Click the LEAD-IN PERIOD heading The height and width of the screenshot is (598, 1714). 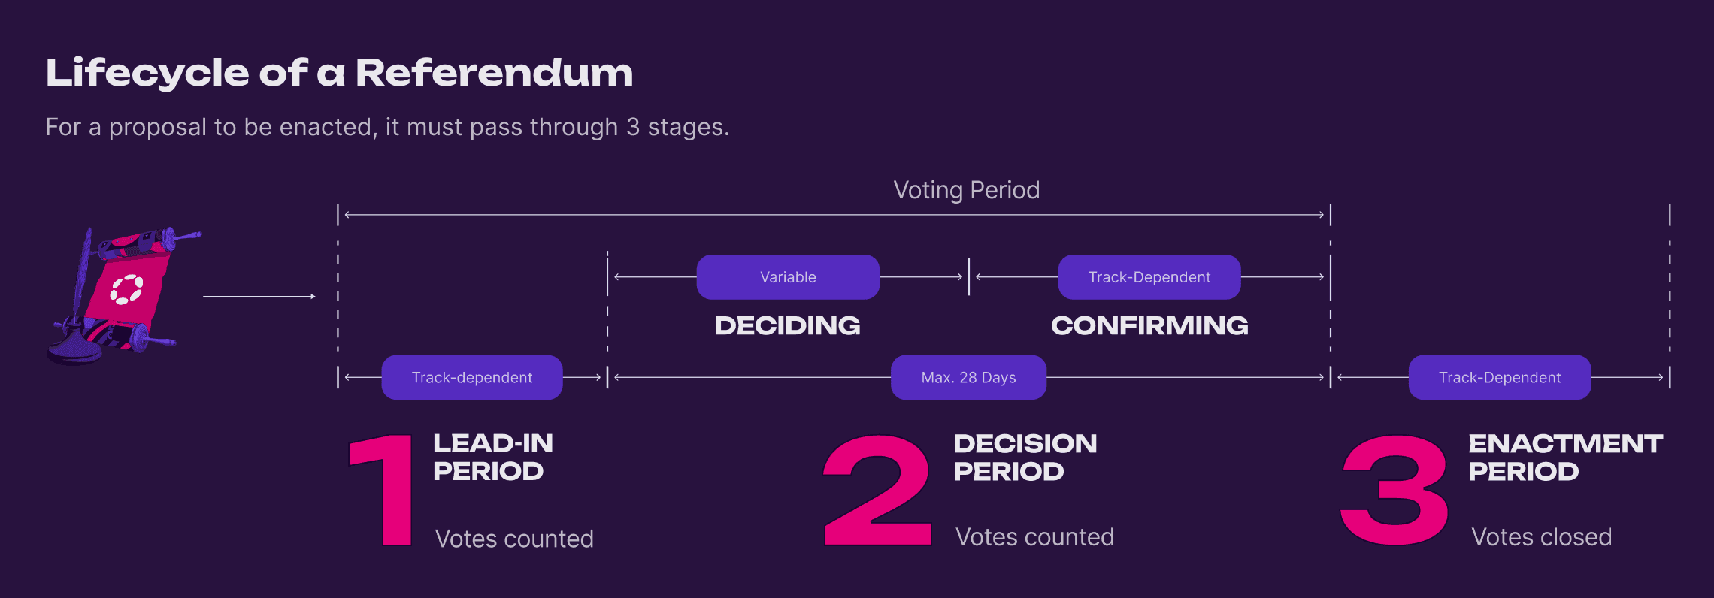492,457
